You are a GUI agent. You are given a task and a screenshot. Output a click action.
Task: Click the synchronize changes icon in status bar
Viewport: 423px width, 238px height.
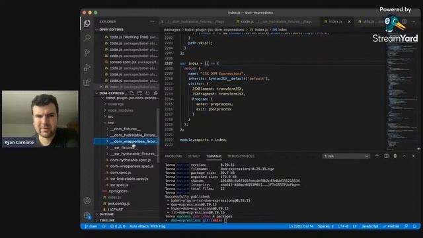(104, 226)
